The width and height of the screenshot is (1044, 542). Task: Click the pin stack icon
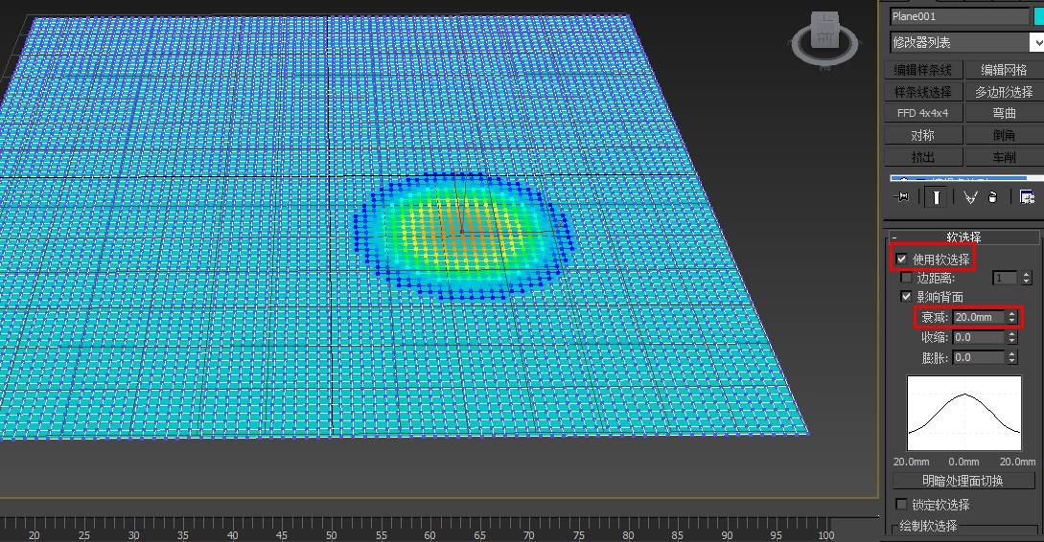[902, 197]
